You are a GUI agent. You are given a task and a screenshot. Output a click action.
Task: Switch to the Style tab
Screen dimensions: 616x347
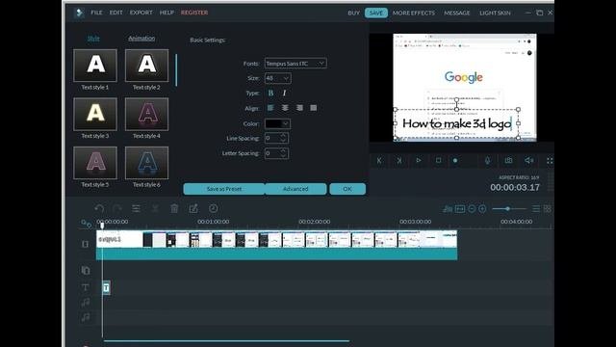pyautogui.click(x=93, y=39)
